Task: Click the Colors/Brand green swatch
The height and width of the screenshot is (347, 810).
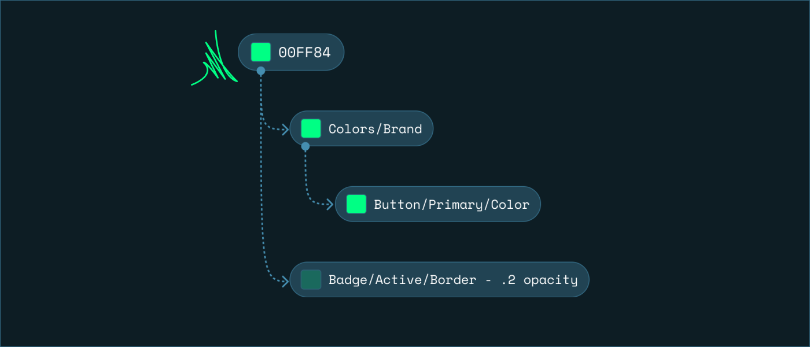Action: 311,128
